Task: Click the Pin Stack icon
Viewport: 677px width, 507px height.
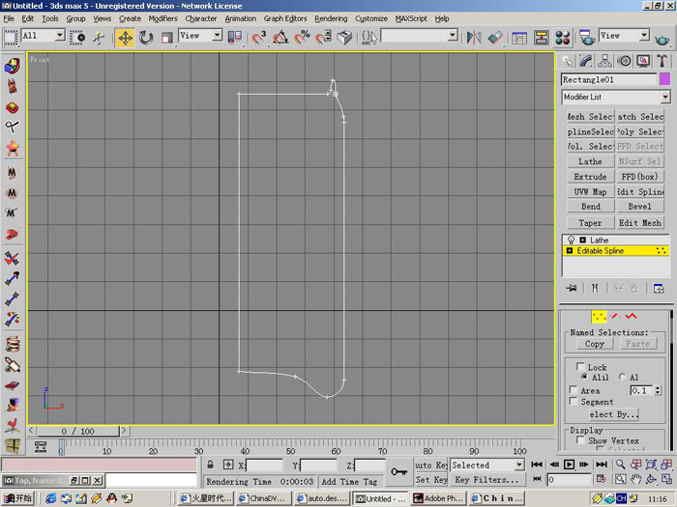Action: click(571, 288)
